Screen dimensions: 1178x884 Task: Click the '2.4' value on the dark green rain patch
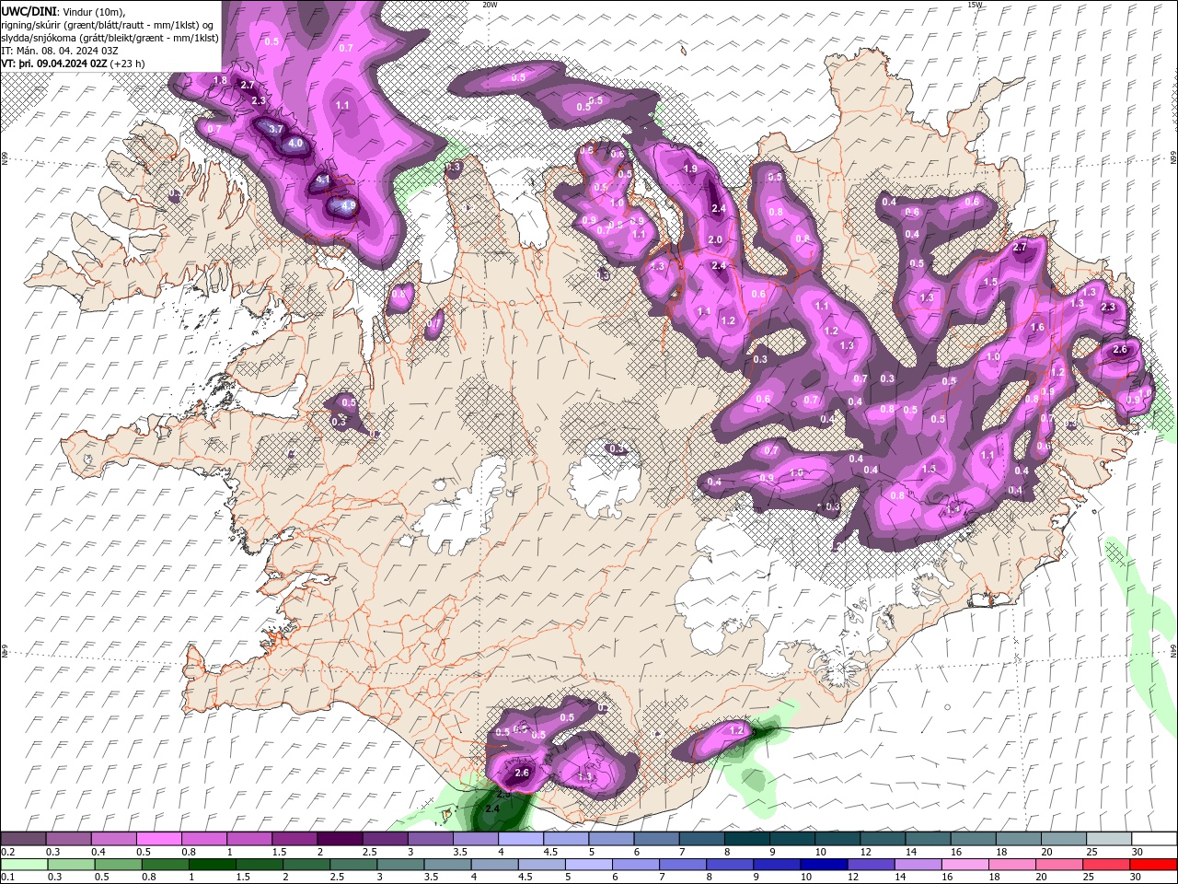coord(492,808)
